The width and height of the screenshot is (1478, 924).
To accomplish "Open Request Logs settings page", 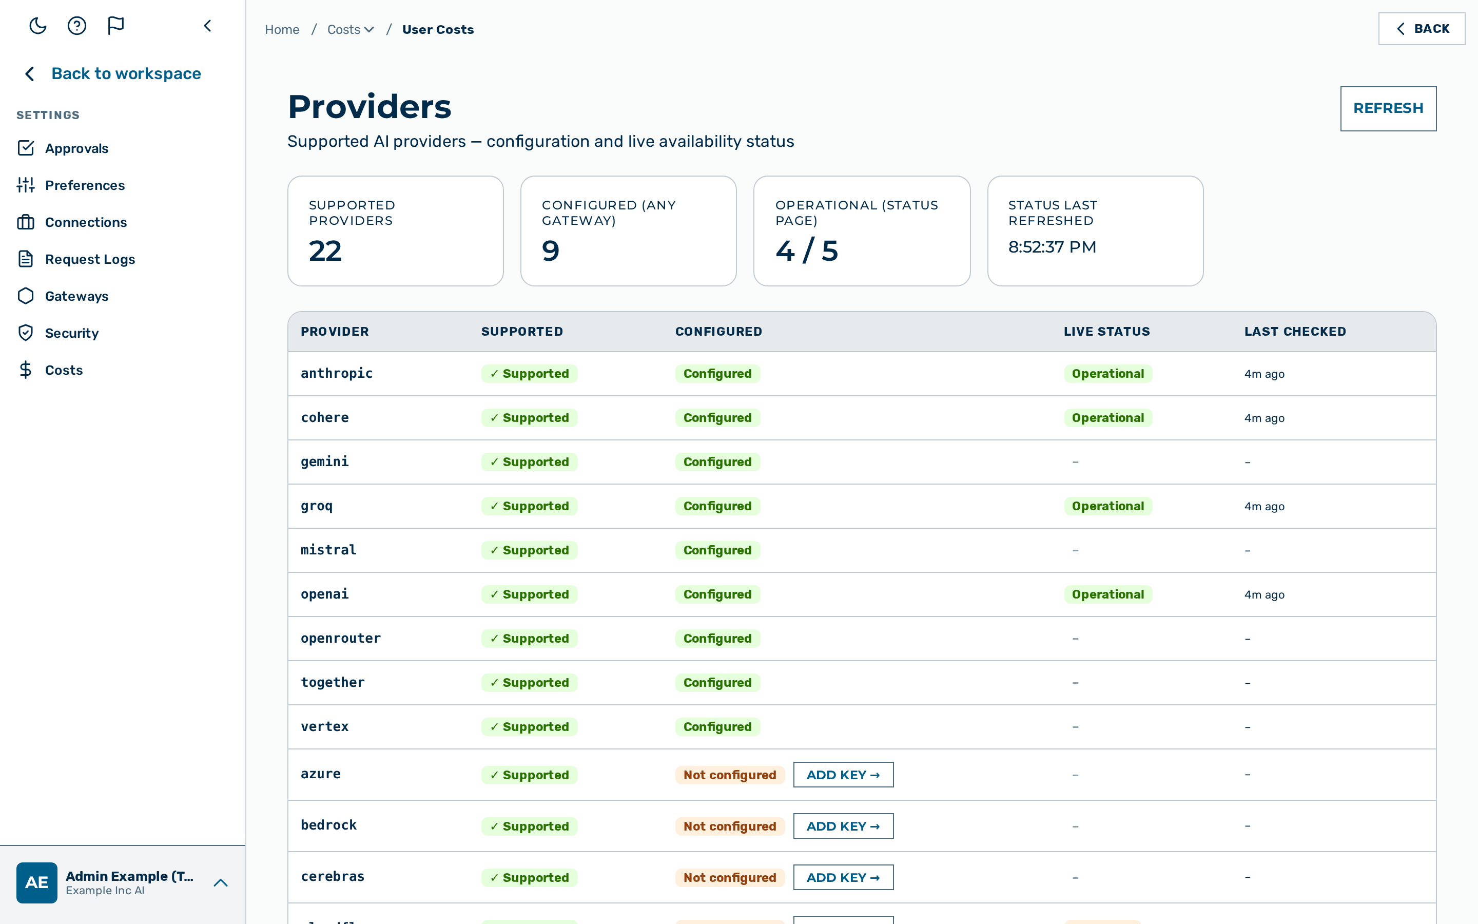I will click(90, 259).
